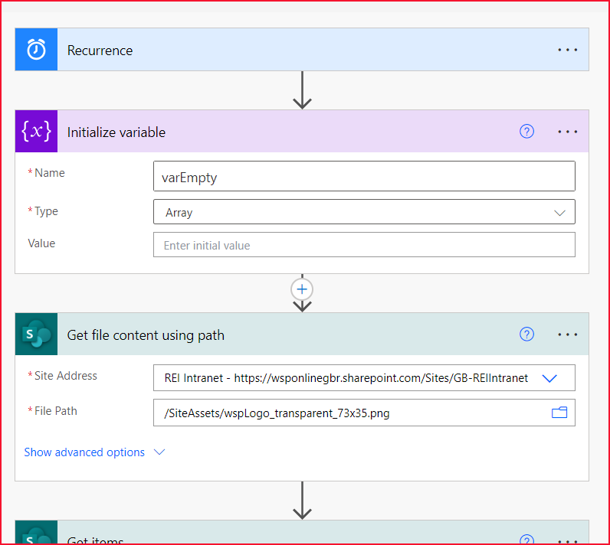Click the Enter initial value field
610x545 pixels.
pos(364,245)
